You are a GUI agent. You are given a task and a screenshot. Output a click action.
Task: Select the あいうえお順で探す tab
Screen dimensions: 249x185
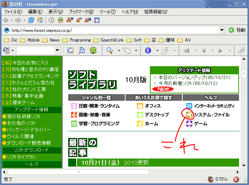pos(154,97)
